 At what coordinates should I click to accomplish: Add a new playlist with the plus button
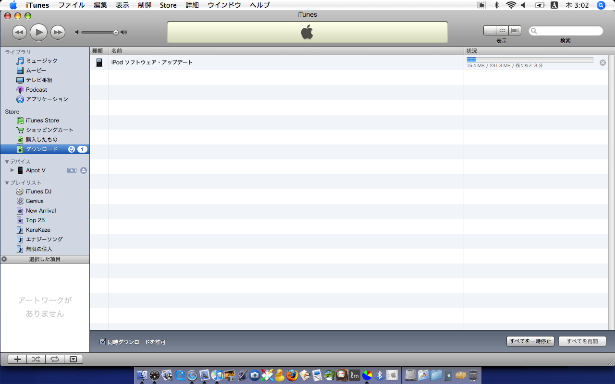click(17, 359)
